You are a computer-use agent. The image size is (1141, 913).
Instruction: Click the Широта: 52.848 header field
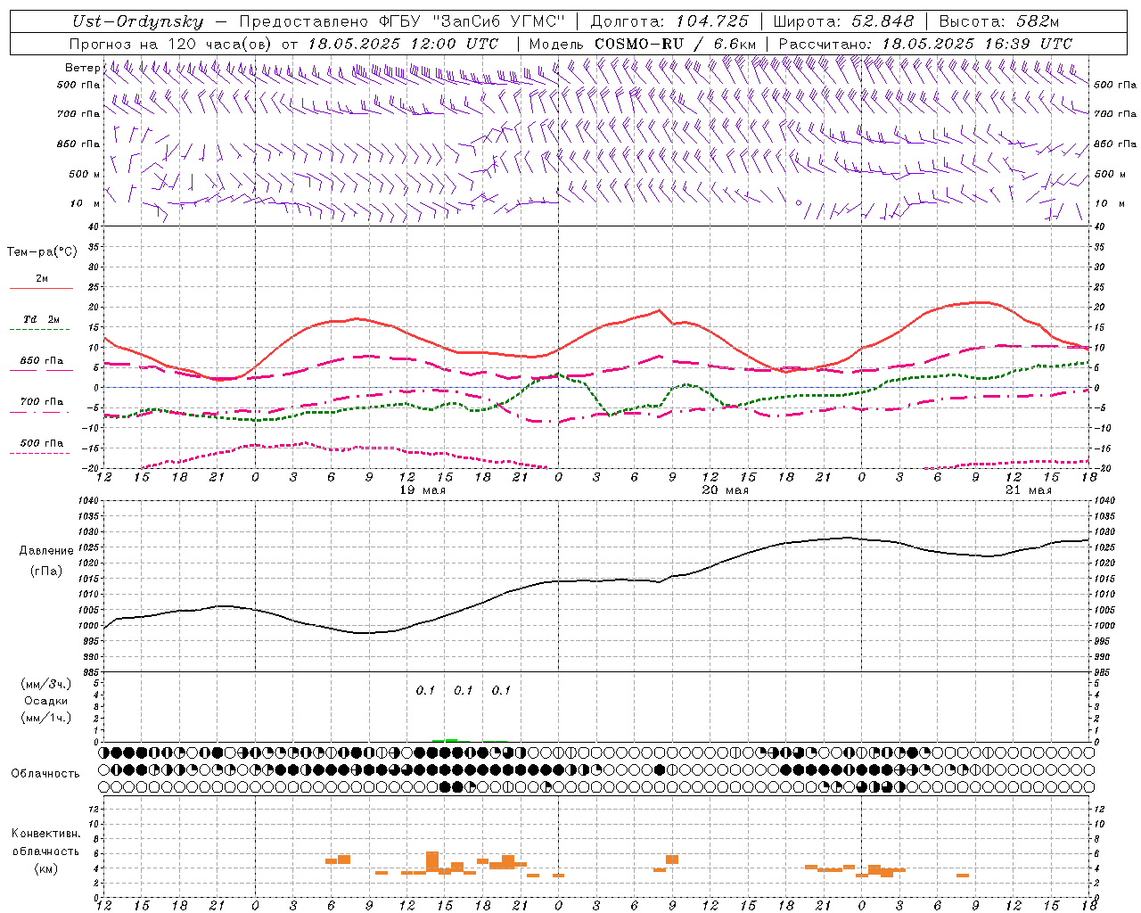coord(844,21)
